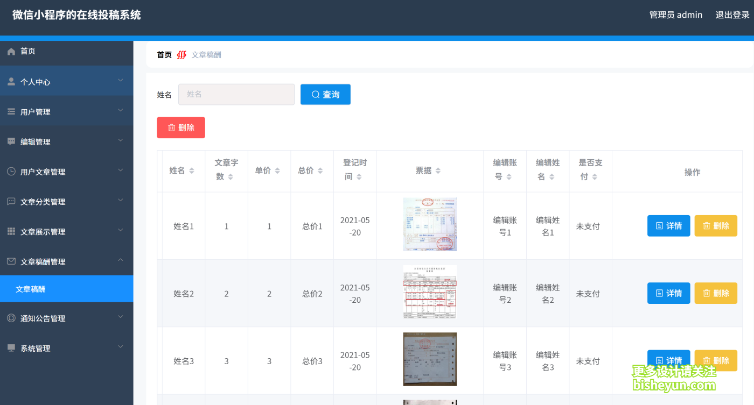Click the 编辑账号3 cell

[x=505, y=361]
